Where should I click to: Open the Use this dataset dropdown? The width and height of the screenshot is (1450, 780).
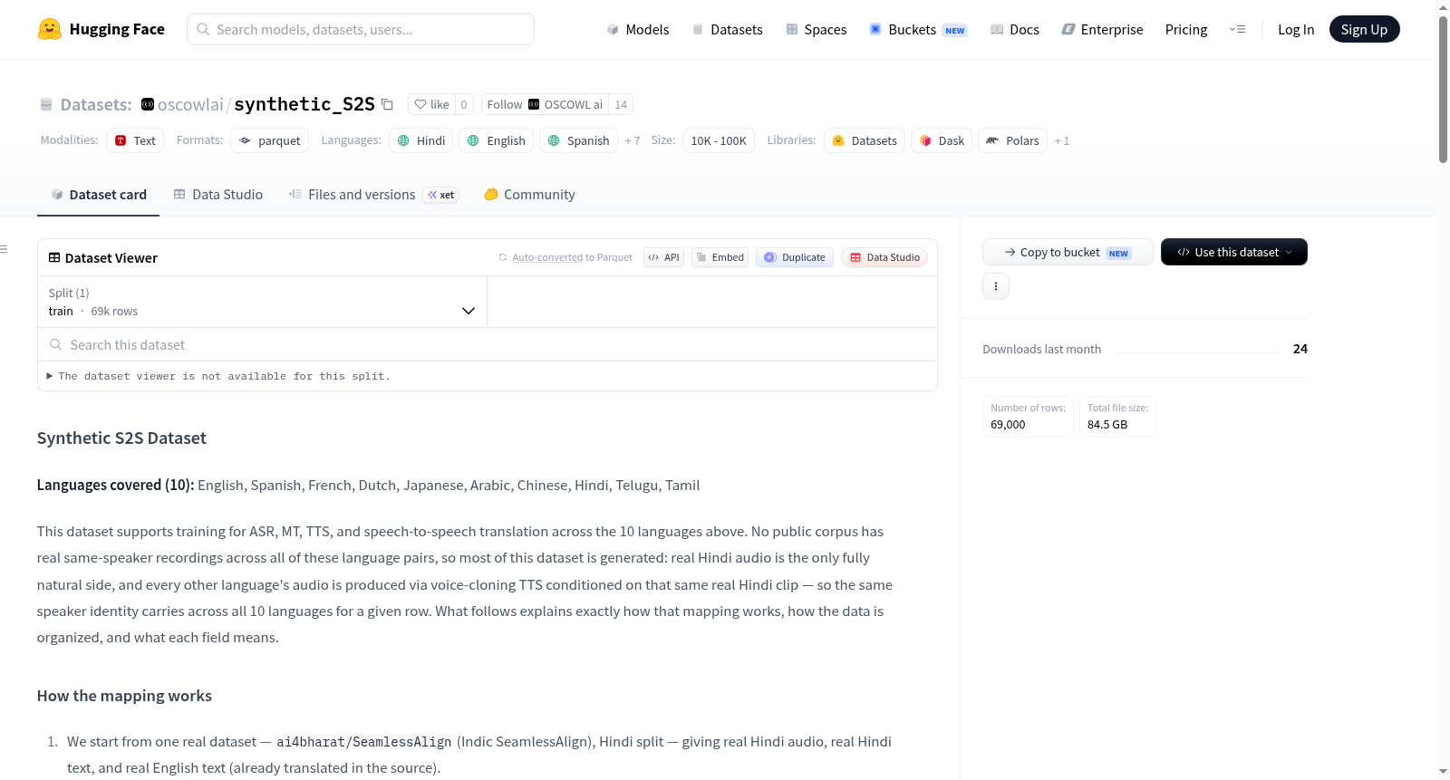pyautogui.click(x=1234, y=252)
